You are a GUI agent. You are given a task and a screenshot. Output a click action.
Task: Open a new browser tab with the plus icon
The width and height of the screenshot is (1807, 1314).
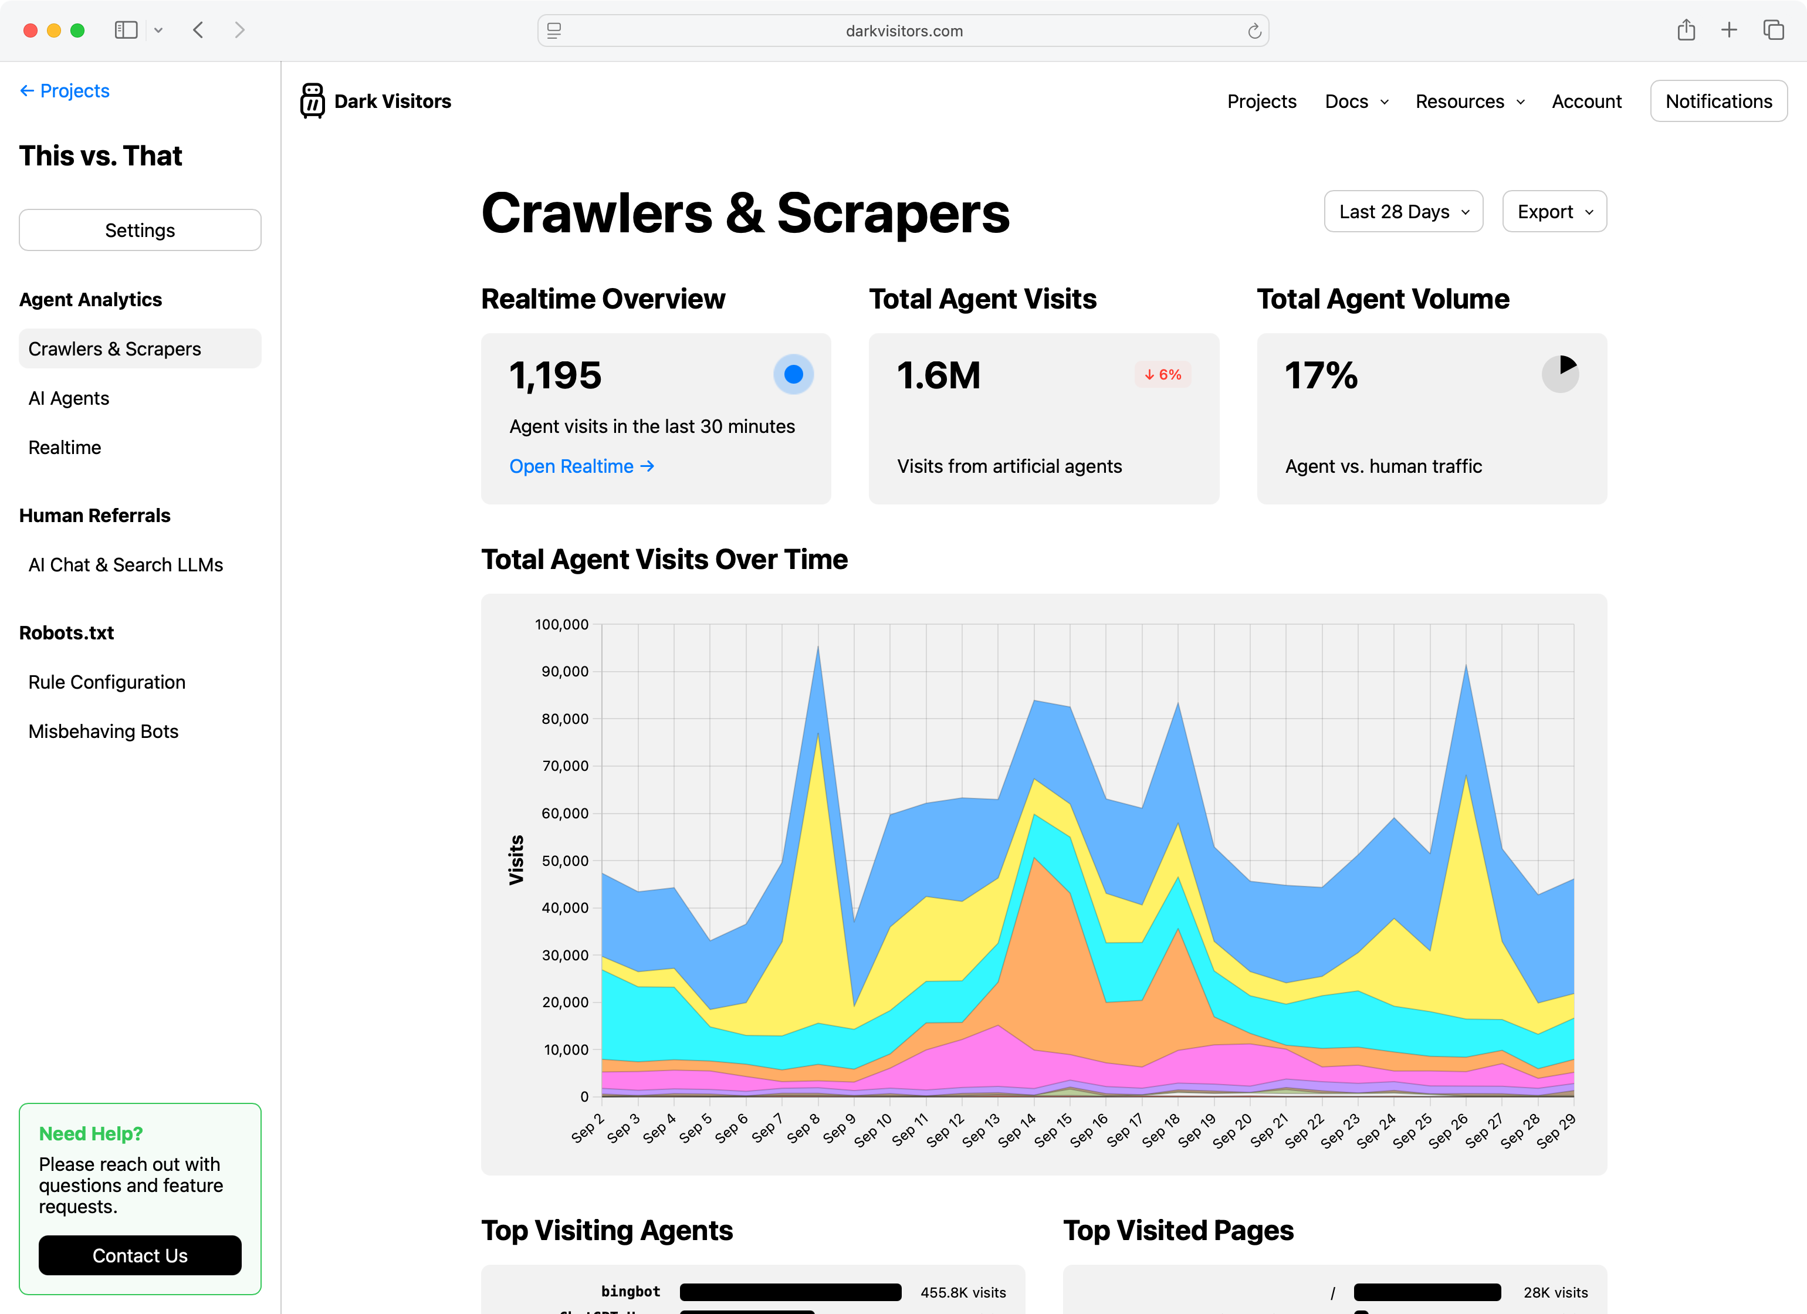1729,31
